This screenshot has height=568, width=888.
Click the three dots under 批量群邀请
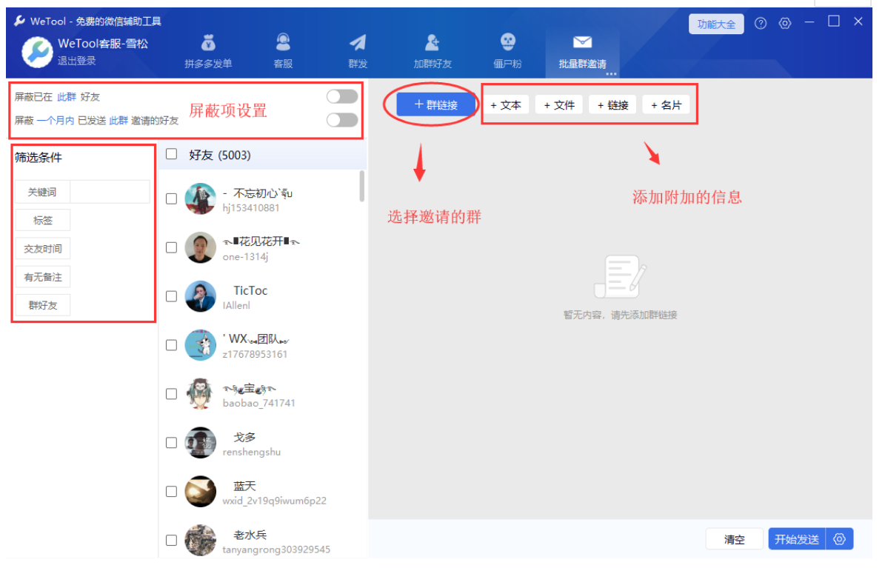coord(611,74)
